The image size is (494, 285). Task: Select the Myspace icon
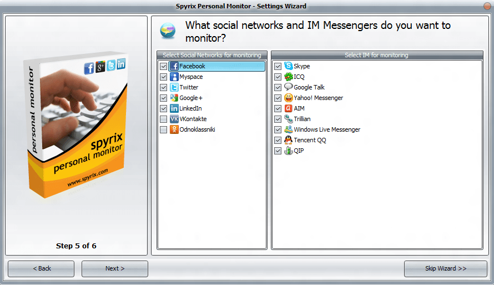[174, 77]
